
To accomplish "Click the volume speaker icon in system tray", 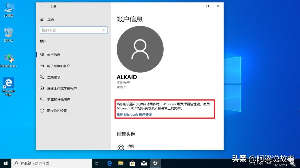I will [x=261, y=163].
